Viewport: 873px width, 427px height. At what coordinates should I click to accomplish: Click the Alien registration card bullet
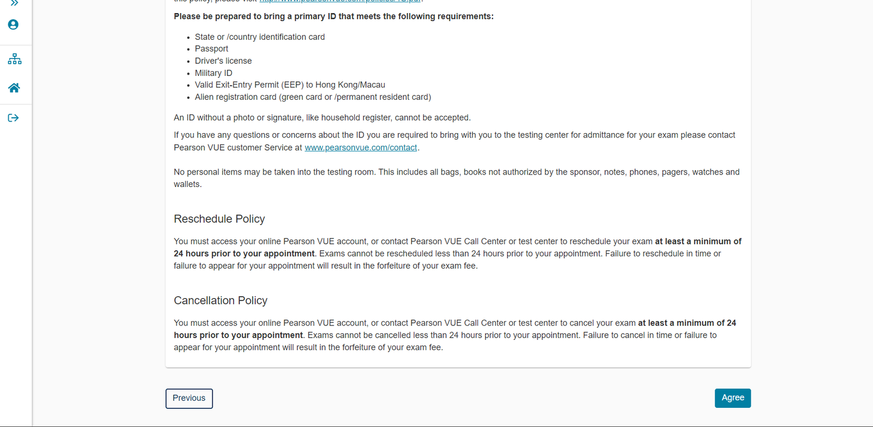[x=313, y=97]
